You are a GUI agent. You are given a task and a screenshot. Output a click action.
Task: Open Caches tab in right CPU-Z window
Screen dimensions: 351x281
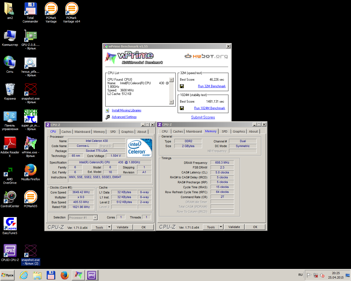point(178,131)
